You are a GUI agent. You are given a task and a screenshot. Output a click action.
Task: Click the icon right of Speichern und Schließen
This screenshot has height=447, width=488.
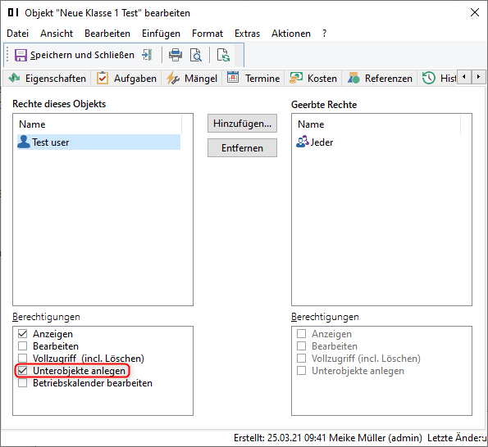[147, 55]
